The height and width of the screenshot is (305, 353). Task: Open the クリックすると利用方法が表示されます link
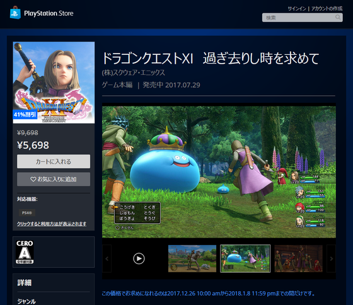click(x=52, y=224)
